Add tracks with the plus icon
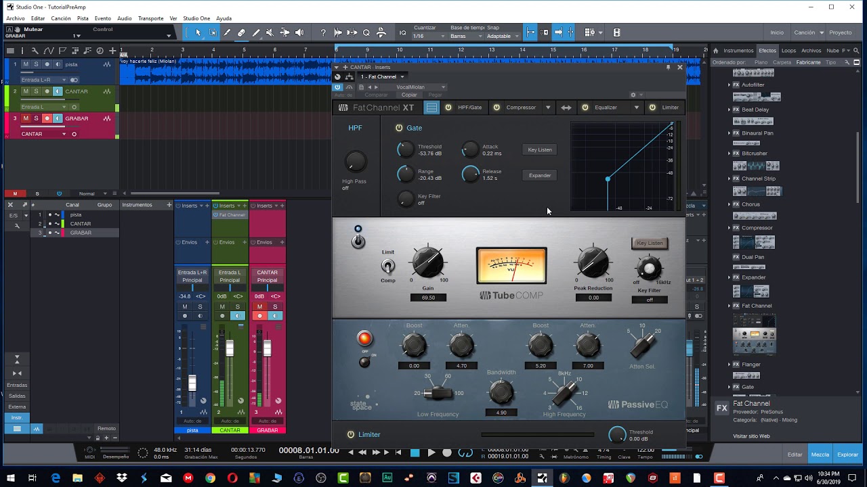The image size is (867, 487). pyautogui.click(x=112, y=51)
